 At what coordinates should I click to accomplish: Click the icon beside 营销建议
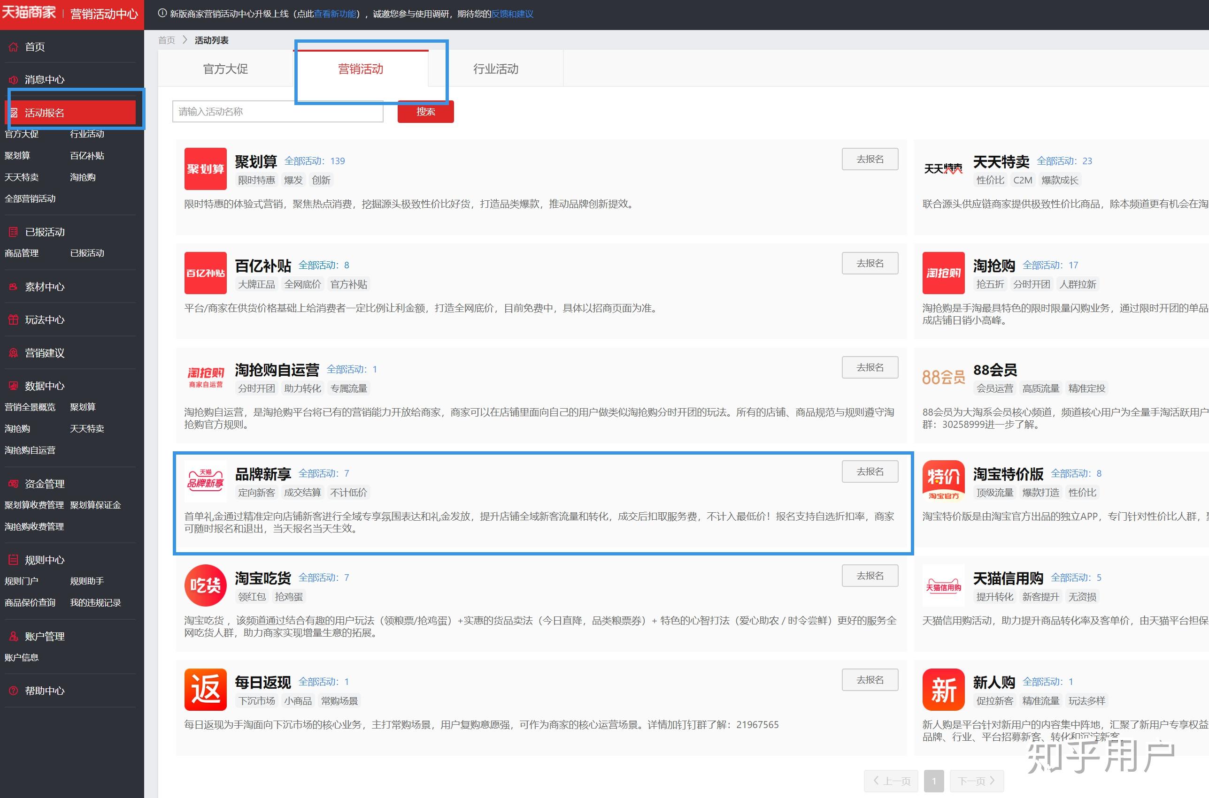click(13, 353)
